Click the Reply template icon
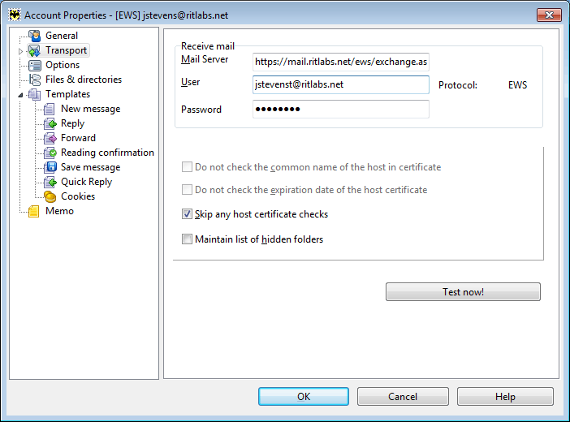 point(50,123)
